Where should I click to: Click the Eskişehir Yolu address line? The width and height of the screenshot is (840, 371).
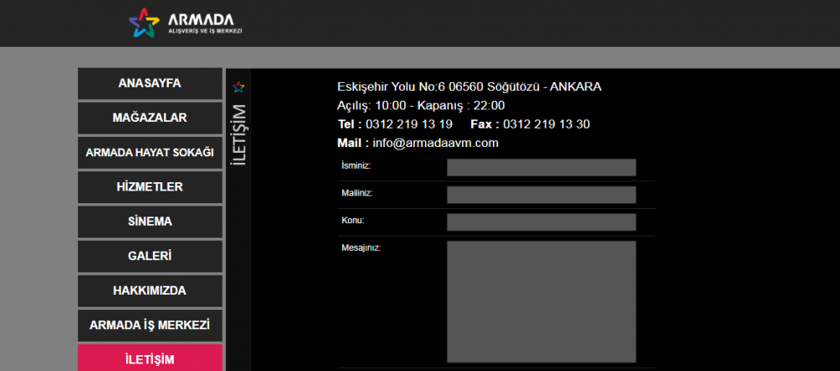470,86
